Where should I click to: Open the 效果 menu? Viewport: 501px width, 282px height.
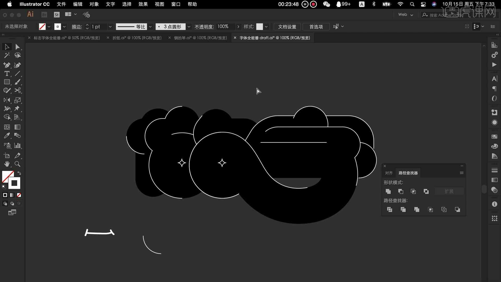[143, 4]
